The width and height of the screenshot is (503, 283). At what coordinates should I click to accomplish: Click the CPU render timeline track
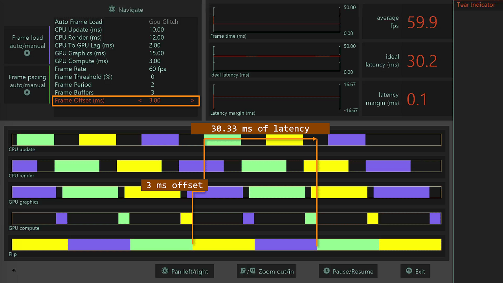pos(226,166)
